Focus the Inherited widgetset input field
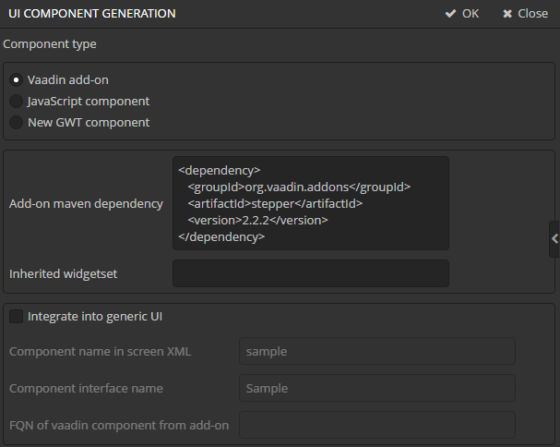Viewport: 560px width, 447px height. [x=310, y=273]
